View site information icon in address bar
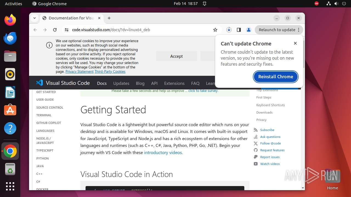This screenshot has width=351, height=197. click(x=66, y=30)
